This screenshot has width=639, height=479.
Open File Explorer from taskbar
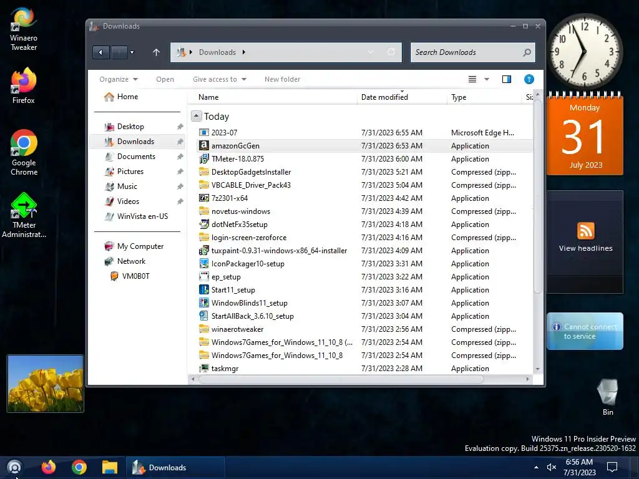(110, 467)
